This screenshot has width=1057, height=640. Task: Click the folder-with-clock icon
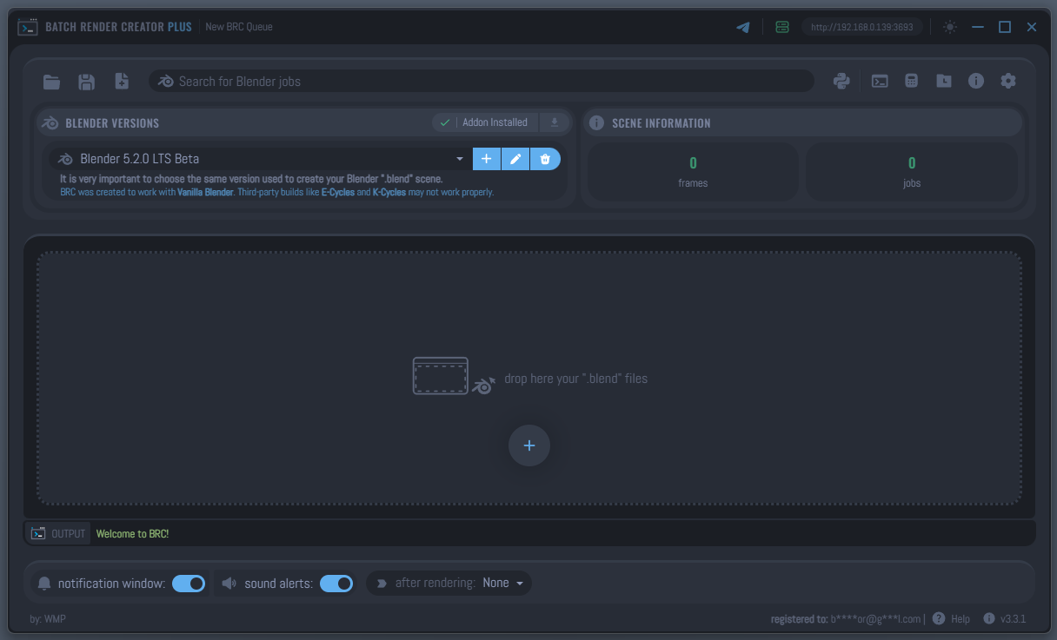(x=944, y=81)
